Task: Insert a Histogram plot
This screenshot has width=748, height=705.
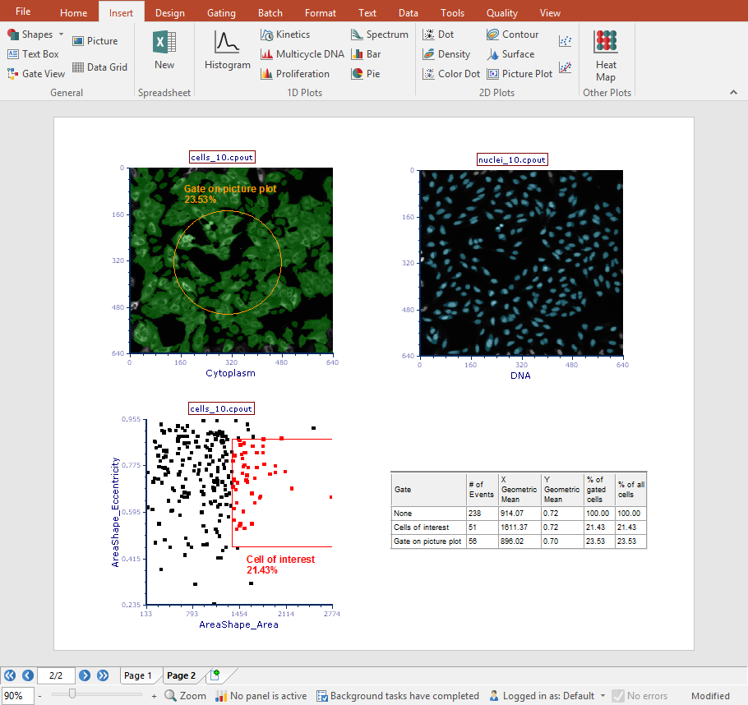Action: (x=227, y=51)
